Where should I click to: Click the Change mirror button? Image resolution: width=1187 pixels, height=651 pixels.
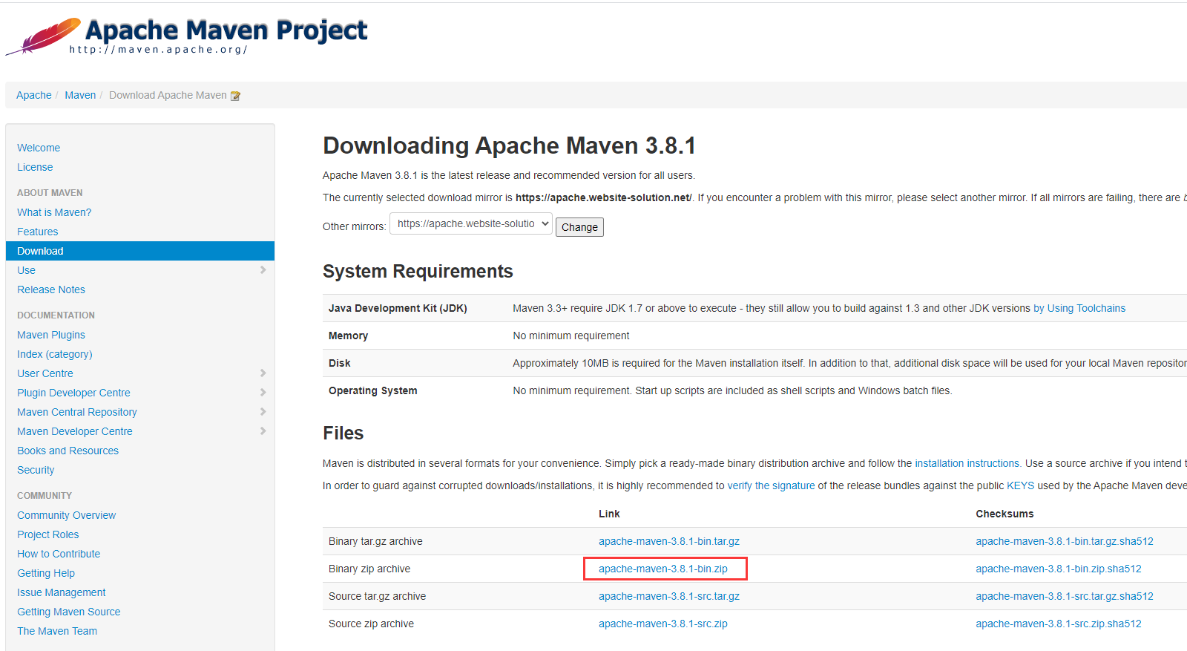[x=579, y=227]
